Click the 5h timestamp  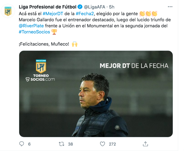coord(111,7)
